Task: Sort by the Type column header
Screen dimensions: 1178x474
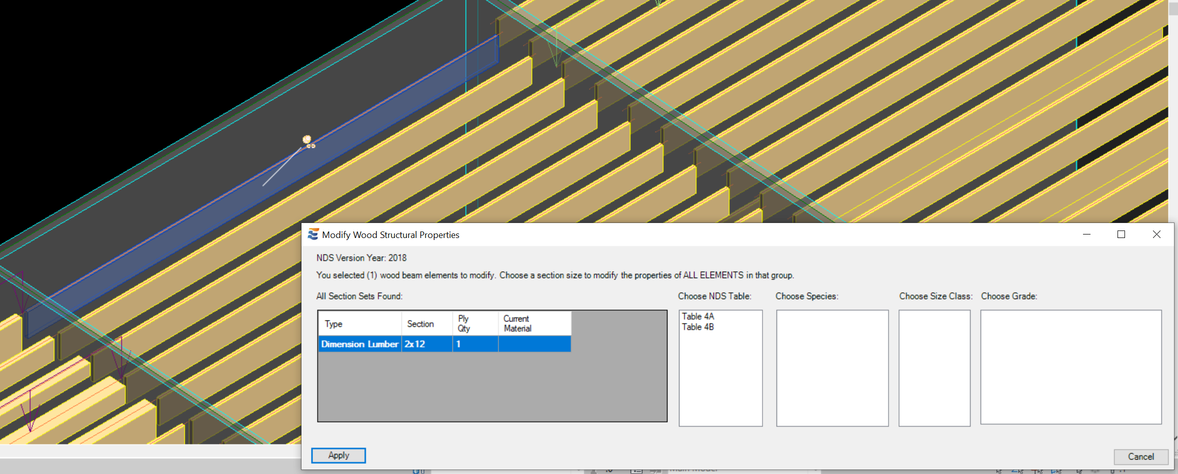Action: (360, 323)
